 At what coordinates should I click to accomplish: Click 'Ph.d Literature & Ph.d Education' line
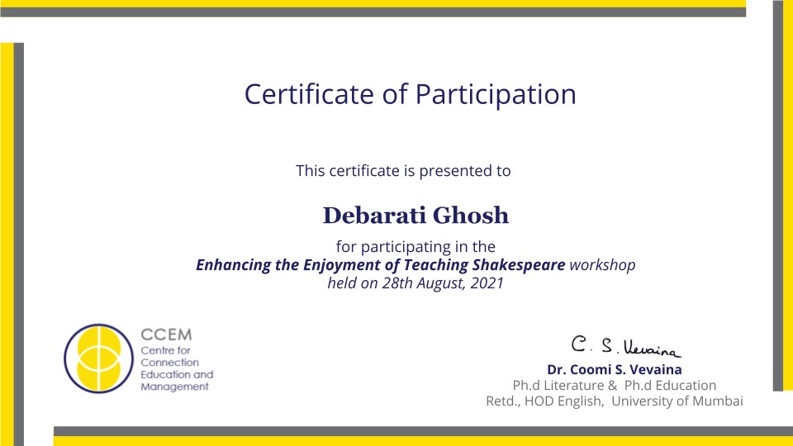[x=615, y=386]
